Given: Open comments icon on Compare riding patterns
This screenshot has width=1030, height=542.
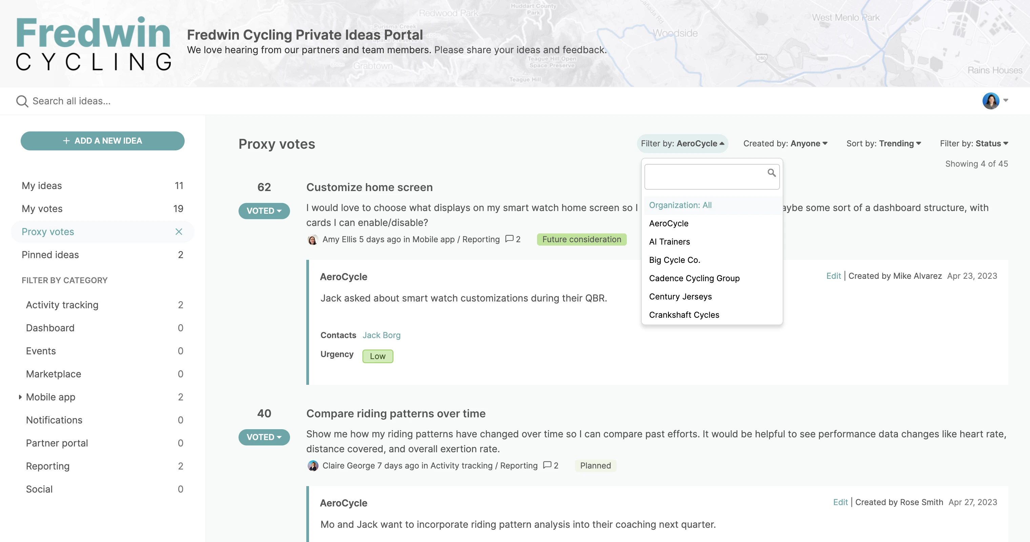Looking at the screenshot, I should click(547, 465).
